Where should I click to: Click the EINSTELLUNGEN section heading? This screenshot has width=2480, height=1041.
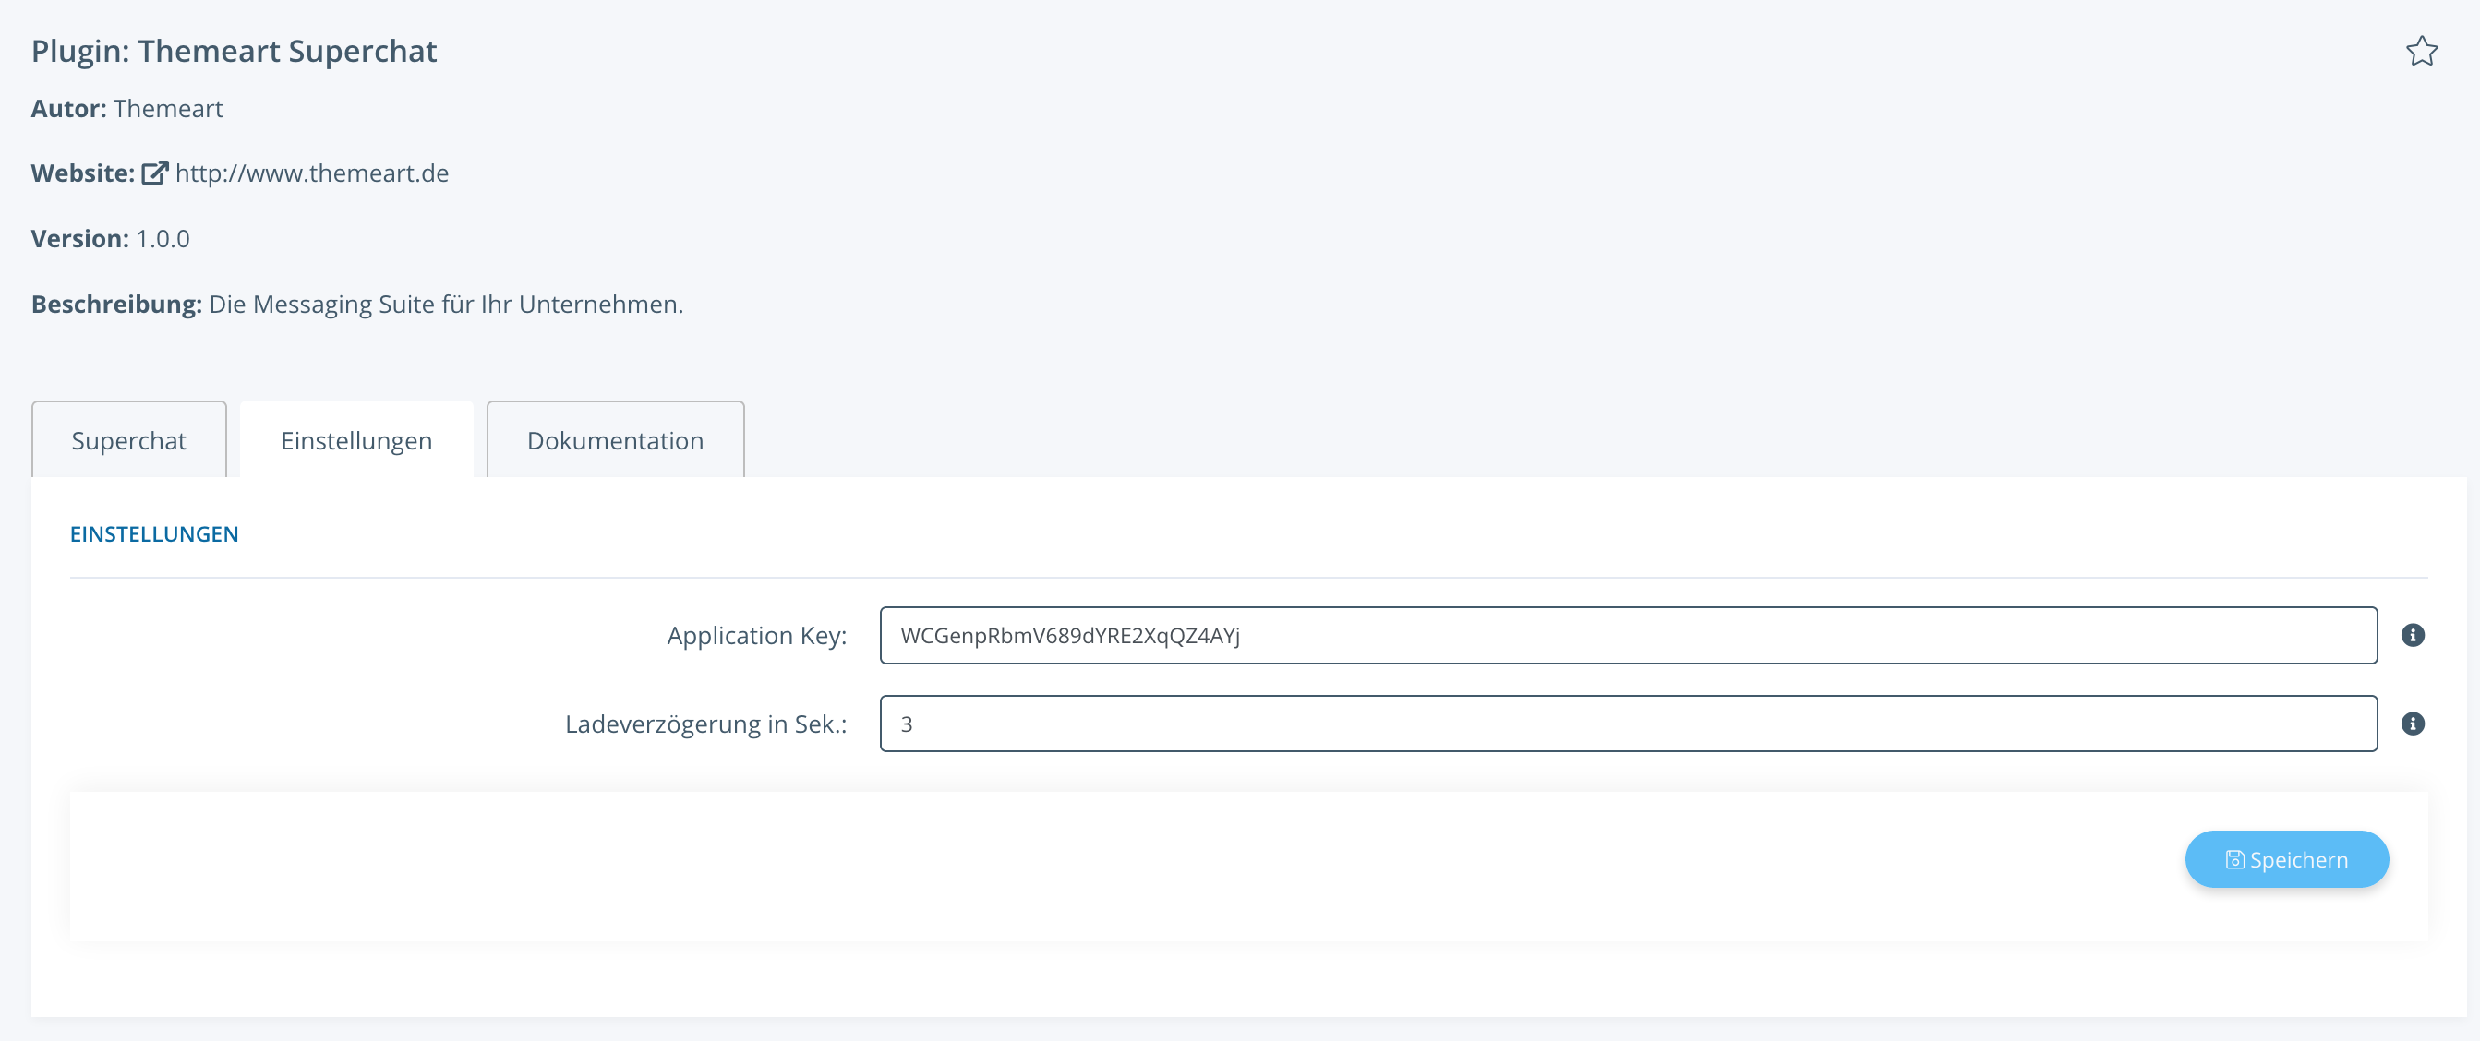154,534
